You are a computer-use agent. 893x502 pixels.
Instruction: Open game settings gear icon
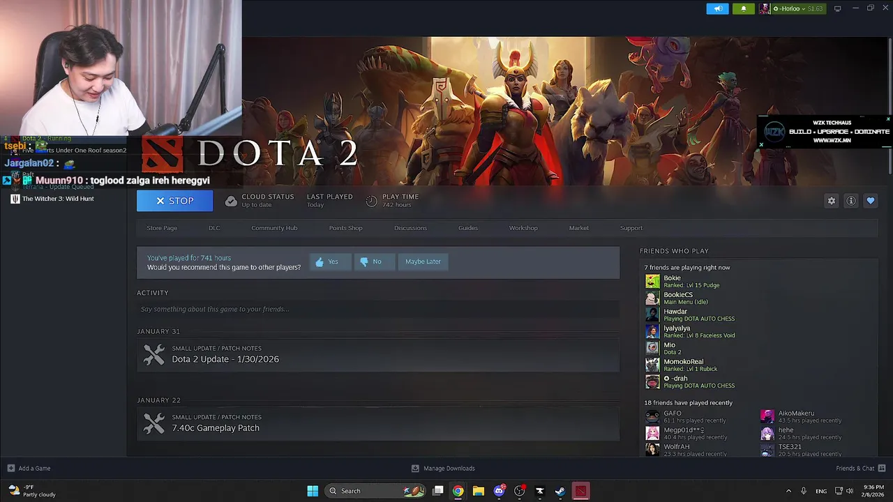[x=831, y=201]
